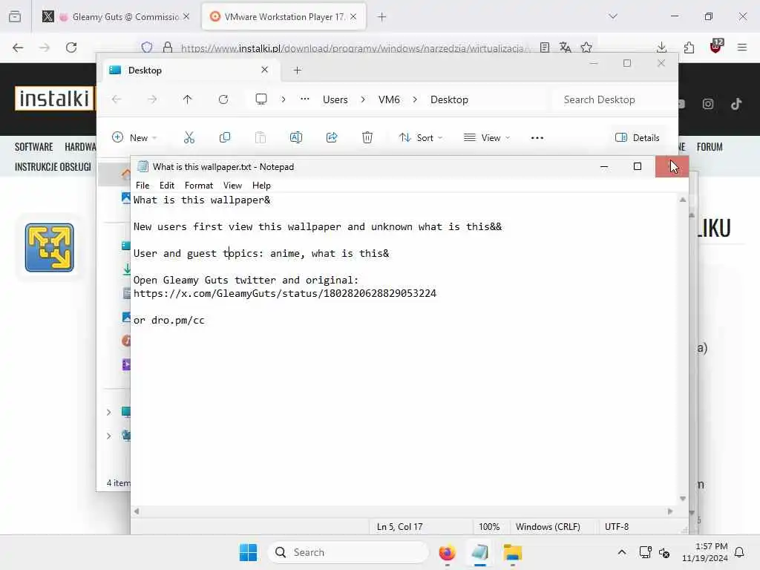Click Windows Start button
Screen dimensions: 760x570
tap(248, 552)
